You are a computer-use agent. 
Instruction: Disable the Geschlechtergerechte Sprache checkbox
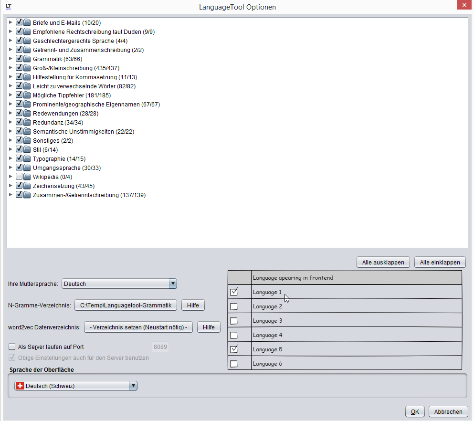tap(19, 40)
